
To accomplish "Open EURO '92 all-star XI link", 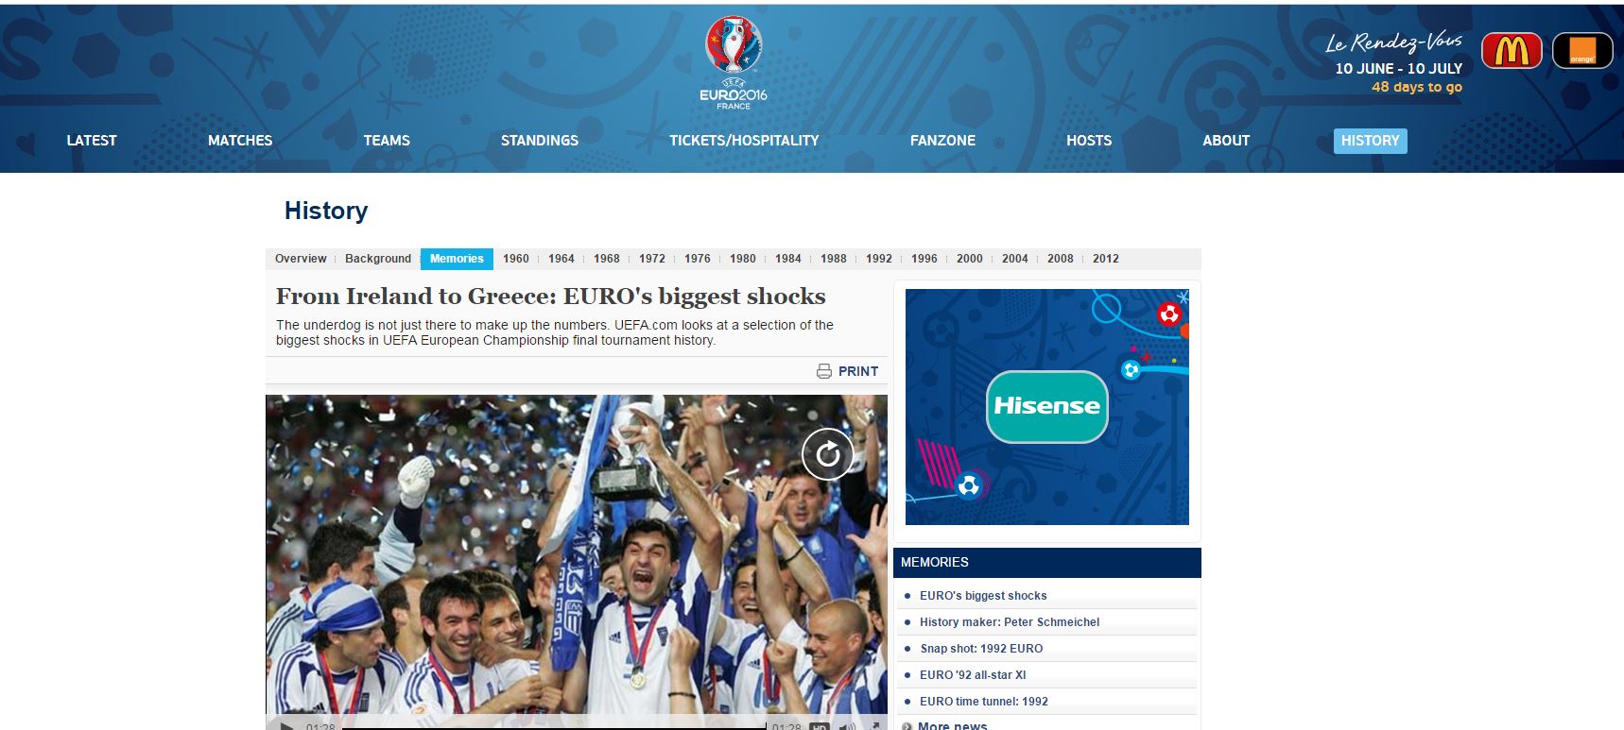I will click(973, 675).
